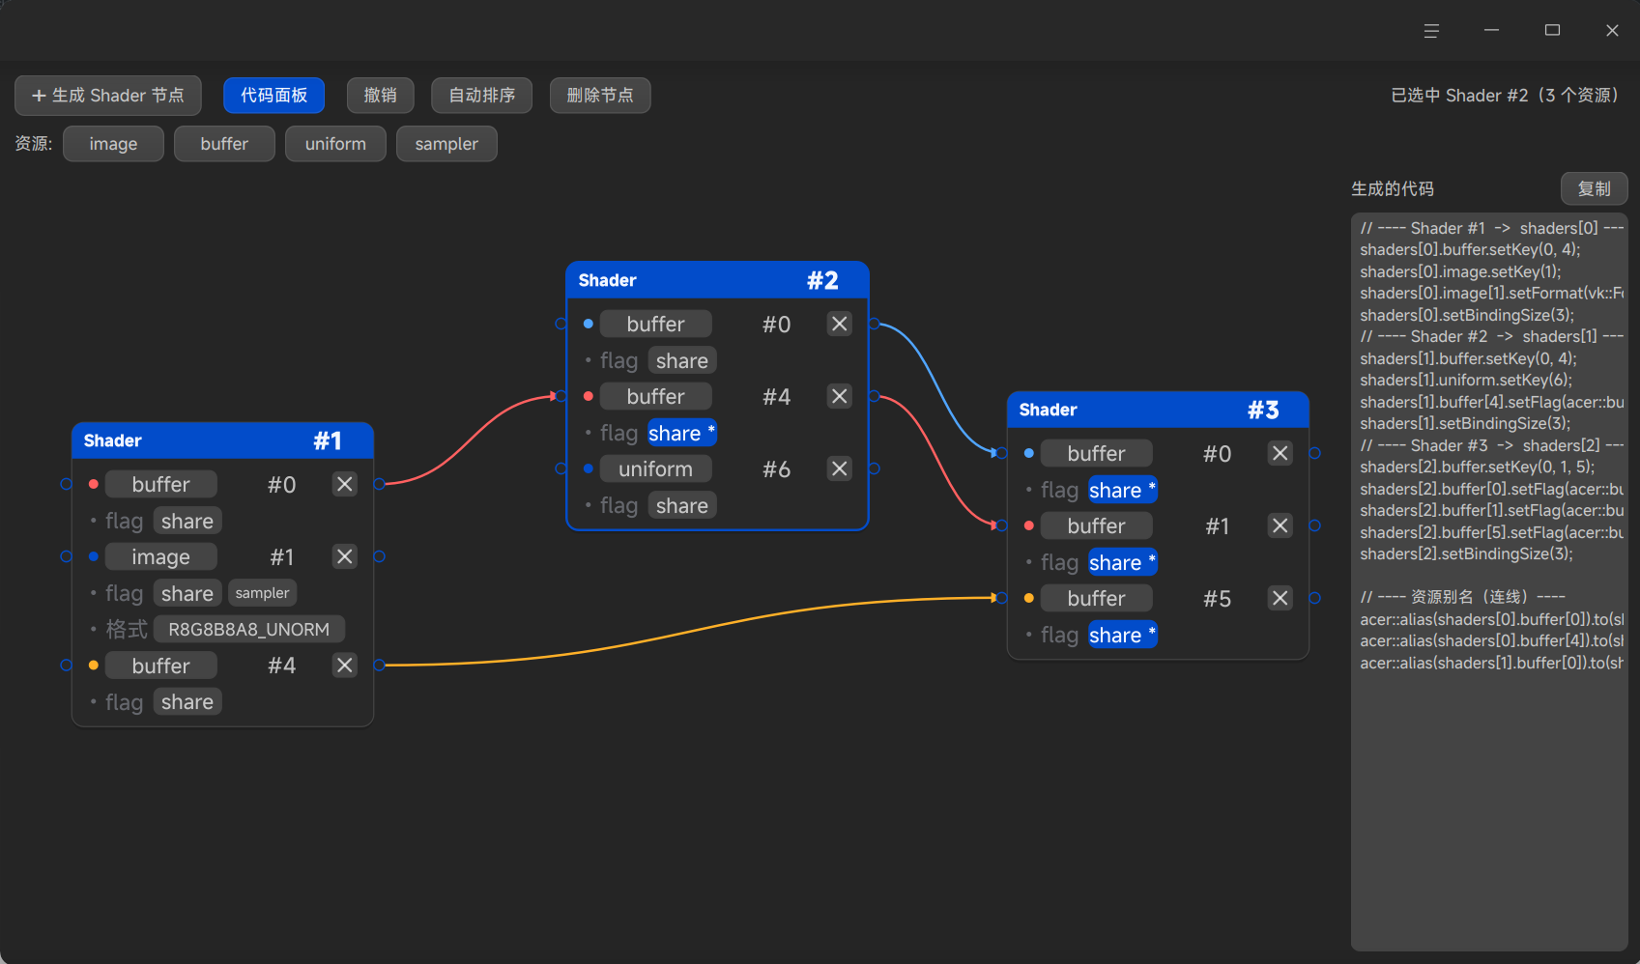Remove buffer #4 from Shader #2
The width and height of the screenshot is (1640, 964).
(x=840, y=396)
